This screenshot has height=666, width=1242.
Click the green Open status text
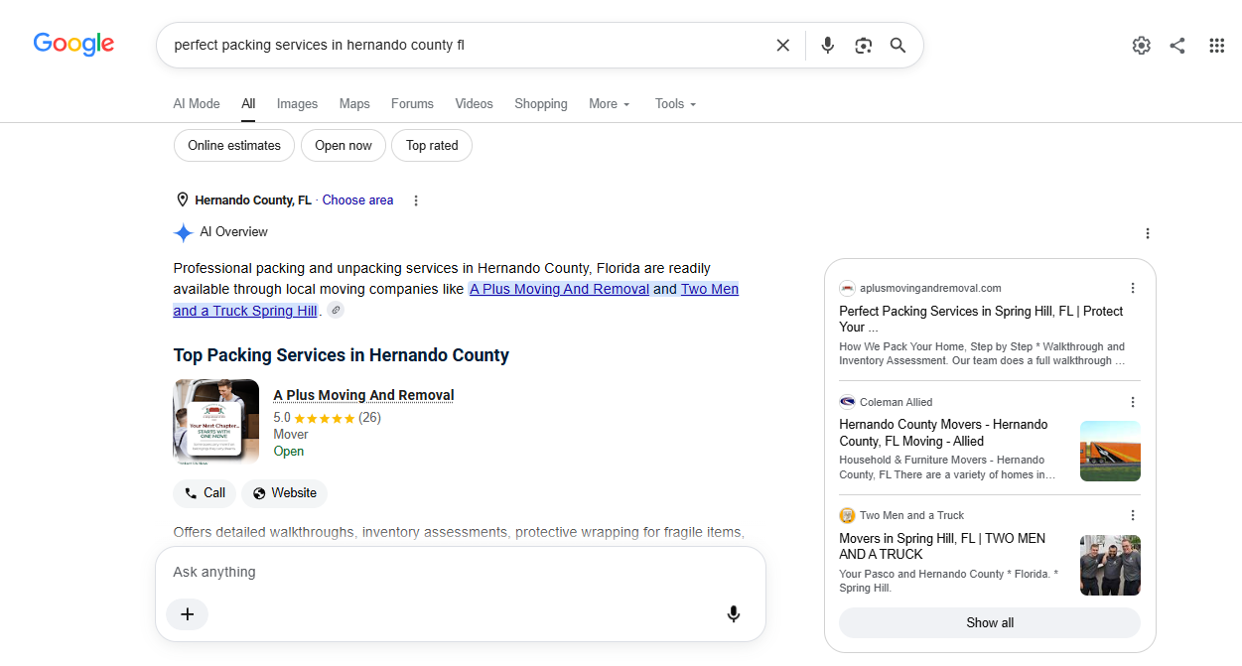click(x=288, y=452)
